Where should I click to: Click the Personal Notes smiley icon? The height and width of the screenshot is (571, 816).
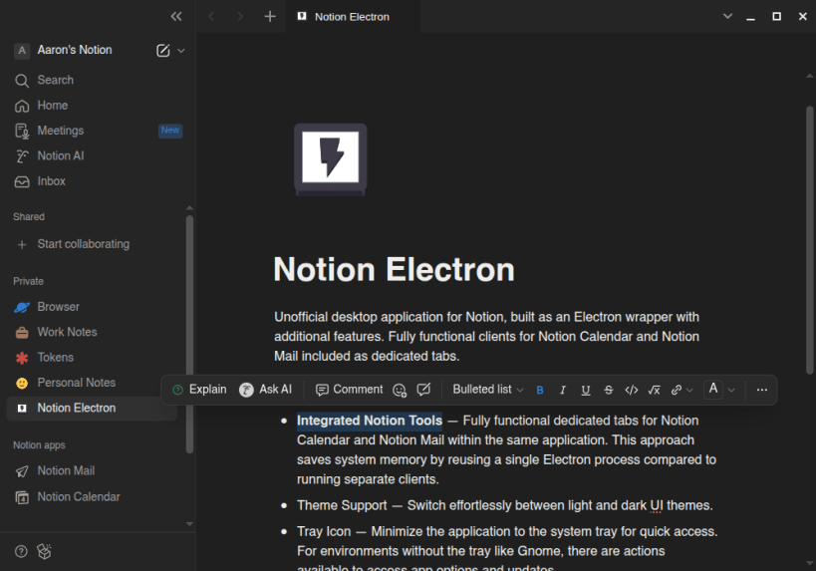coord(22,383)
